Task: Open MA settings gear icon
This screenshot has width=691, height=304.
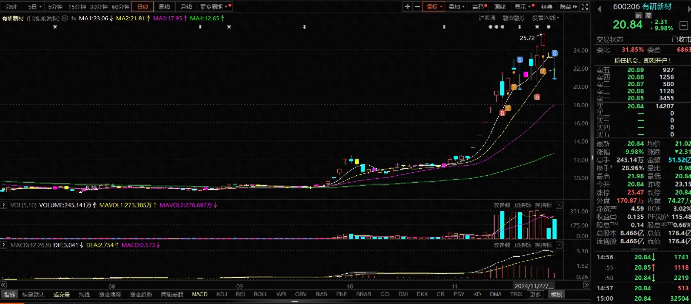Action: pyautogui.click(x=65, y=18)
